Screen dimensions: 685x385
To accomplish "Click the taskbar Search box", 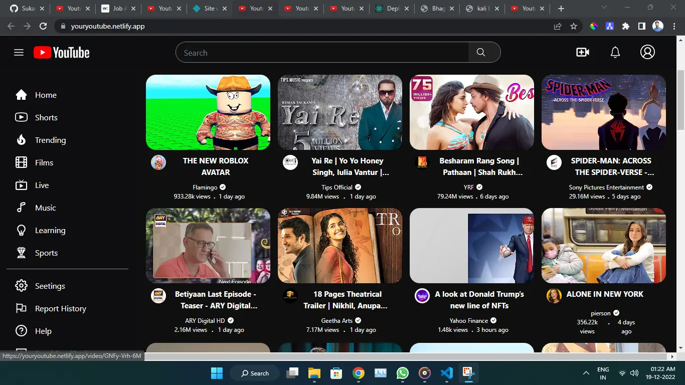I will click(x=254, y=373).
